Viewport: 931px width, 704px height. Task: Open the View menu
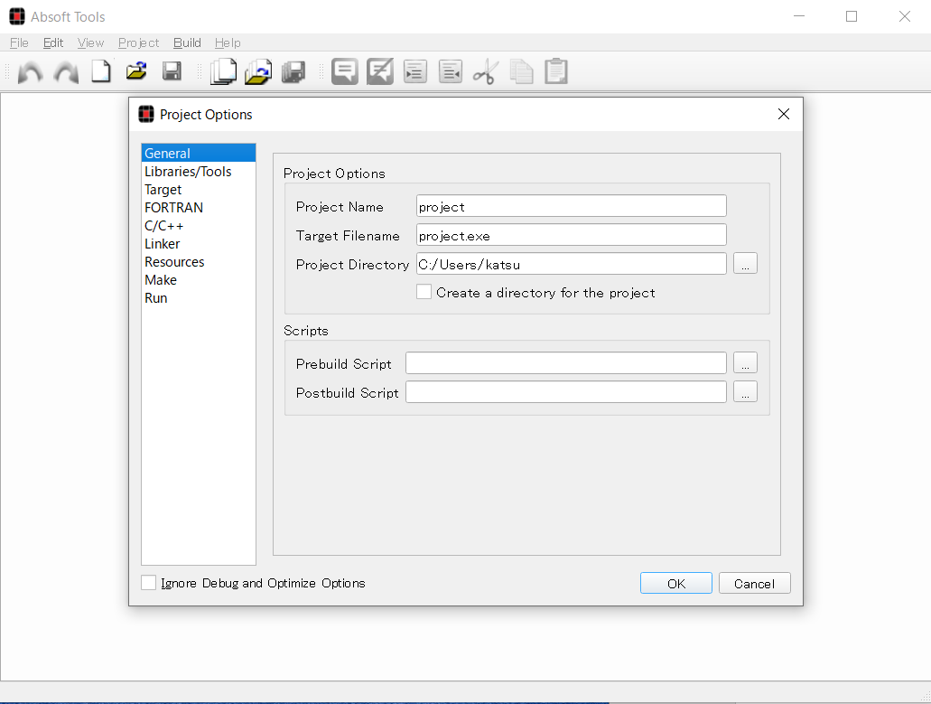click(x=90, y=42)
